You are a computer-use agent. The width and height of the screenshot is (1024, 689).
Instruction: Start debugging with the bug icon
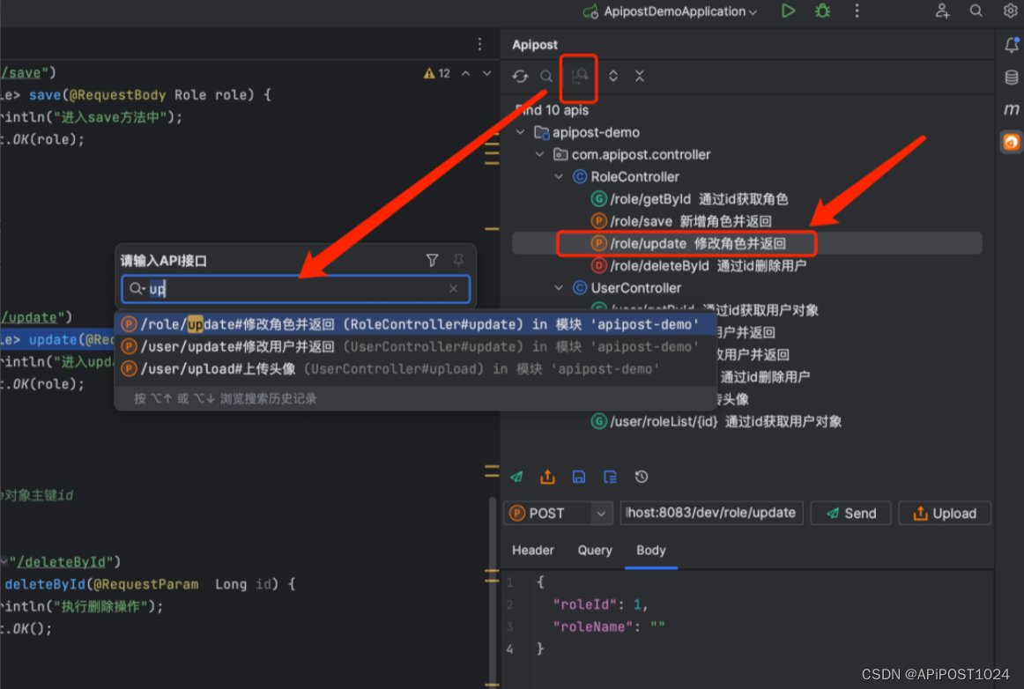pos(821,11)
